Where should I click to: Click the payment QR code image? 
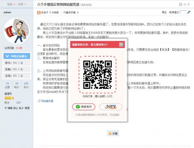coord(98,74)
